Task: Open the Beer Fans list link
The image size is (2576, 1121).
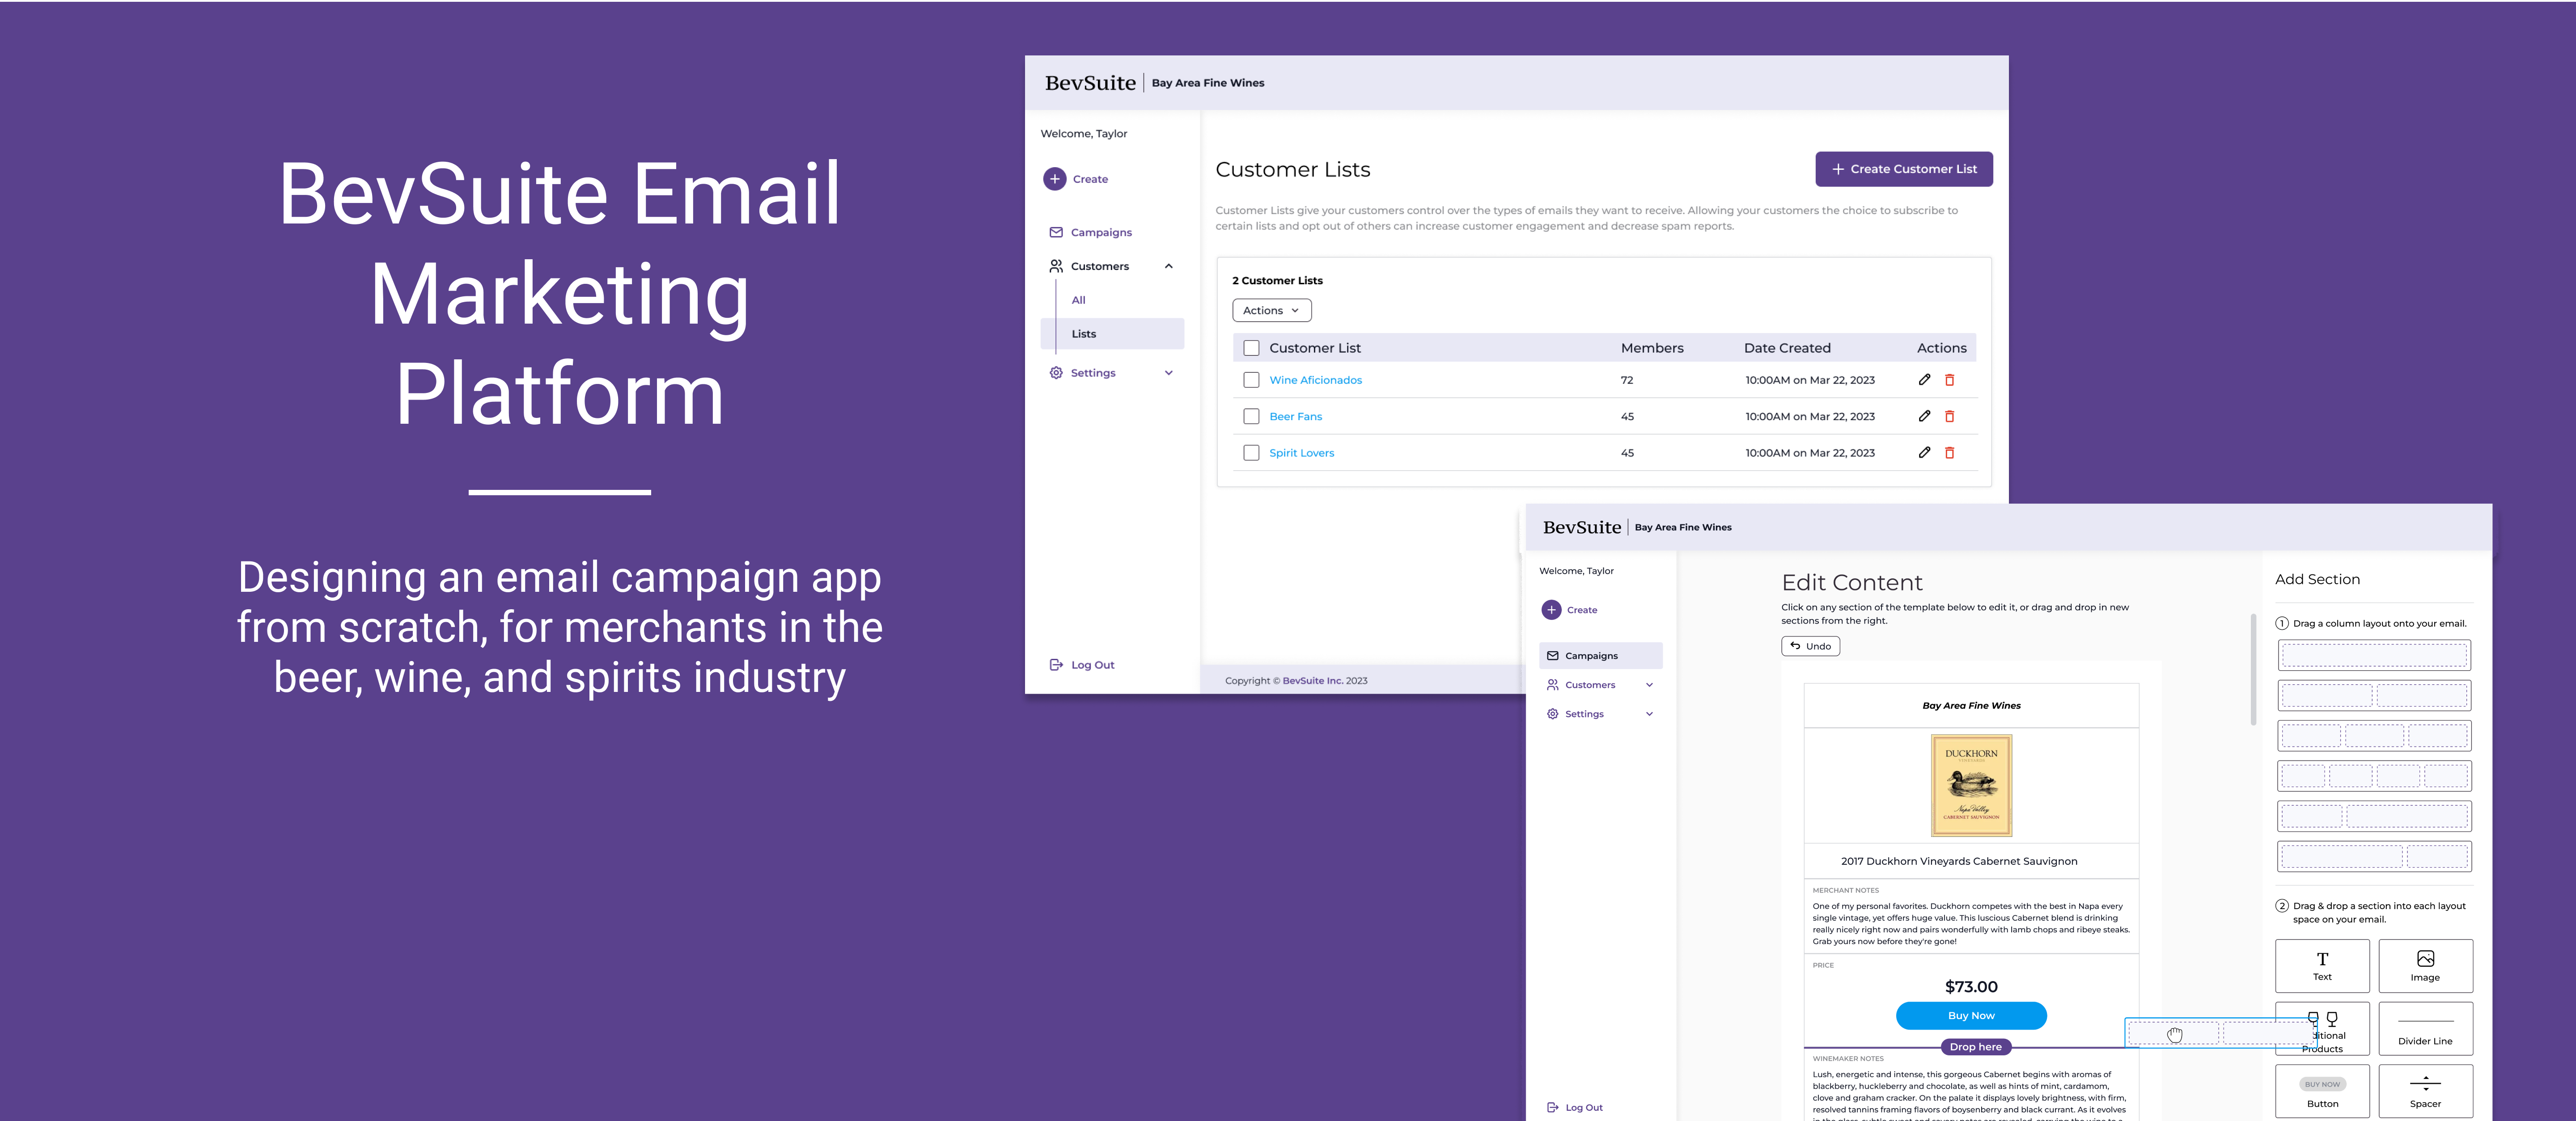Action: pos(1295,416)
